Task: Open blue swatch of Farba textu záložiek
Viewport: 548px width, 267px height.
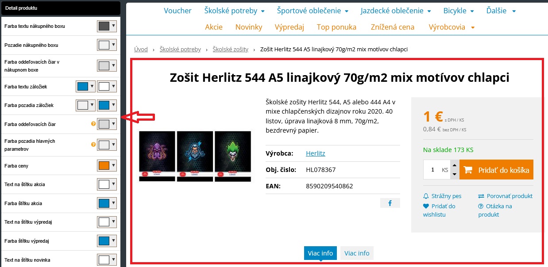Action: (85, 86)
